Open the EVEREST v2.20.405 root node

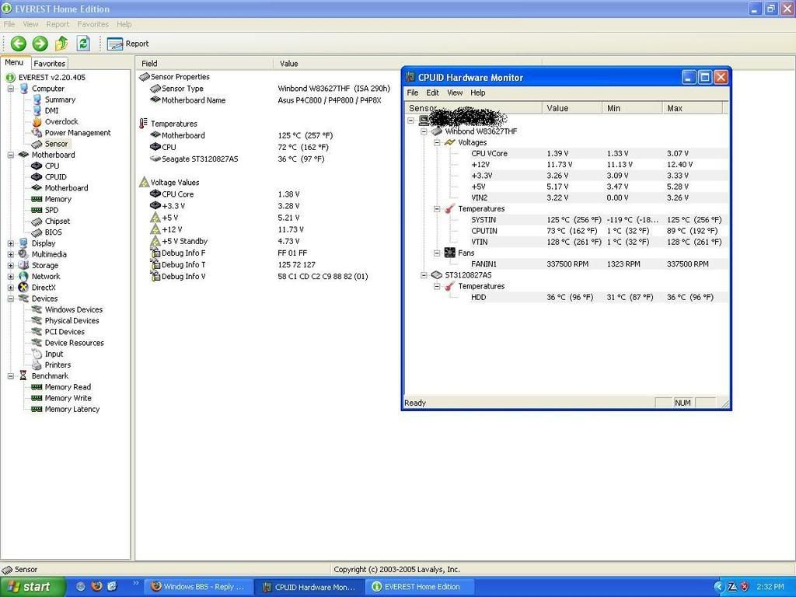(52, 77)
